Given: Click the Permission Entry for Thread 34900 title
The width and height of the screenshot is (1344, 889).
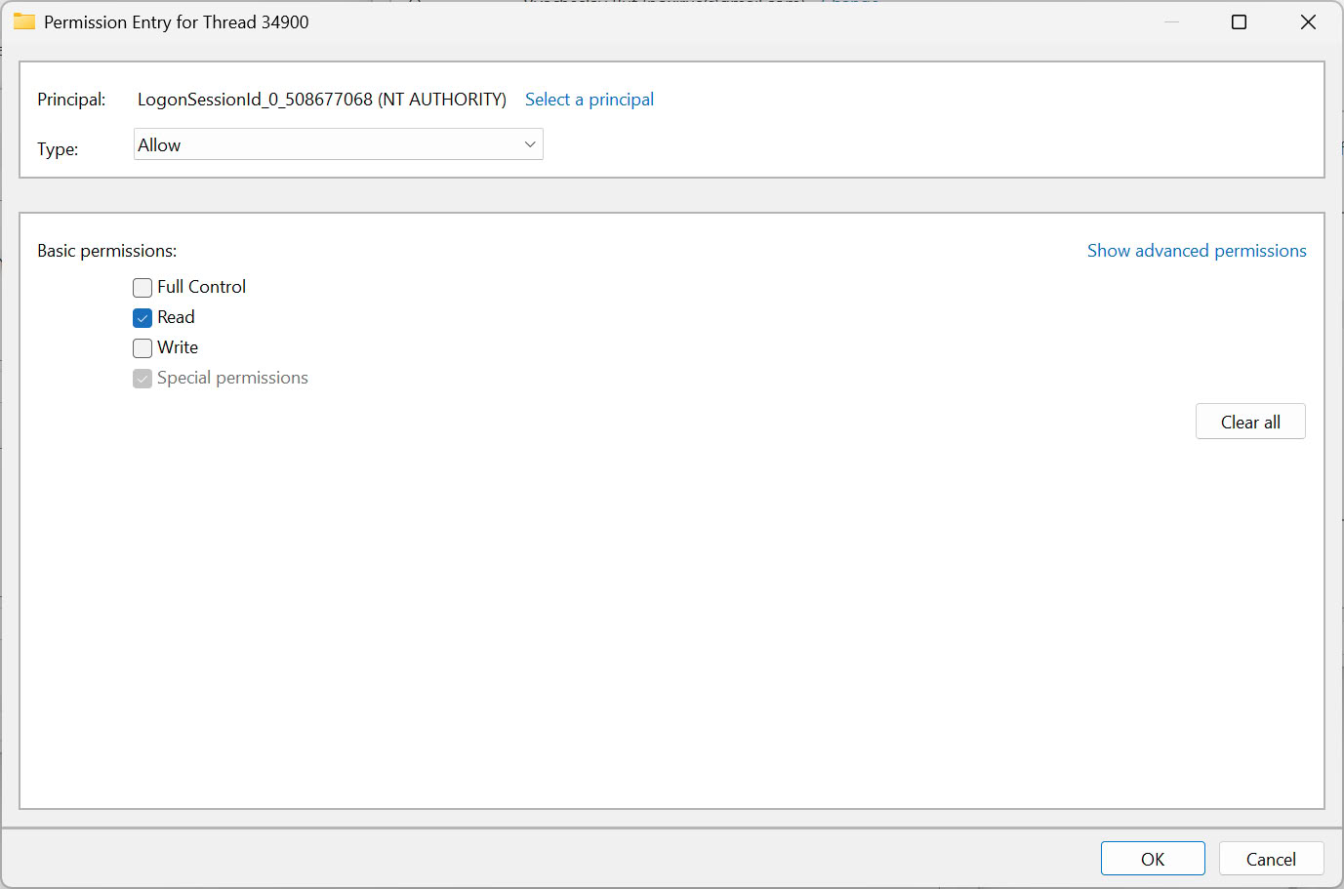Looking at the screenshot, I should coord(177,22).
